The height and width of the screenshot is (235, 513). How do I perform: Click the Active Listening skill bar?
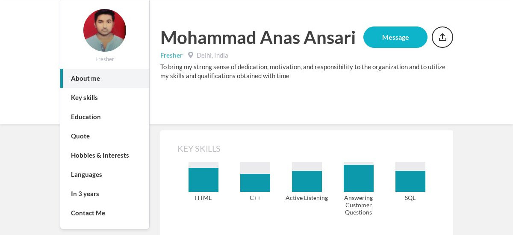click(307, 177)
